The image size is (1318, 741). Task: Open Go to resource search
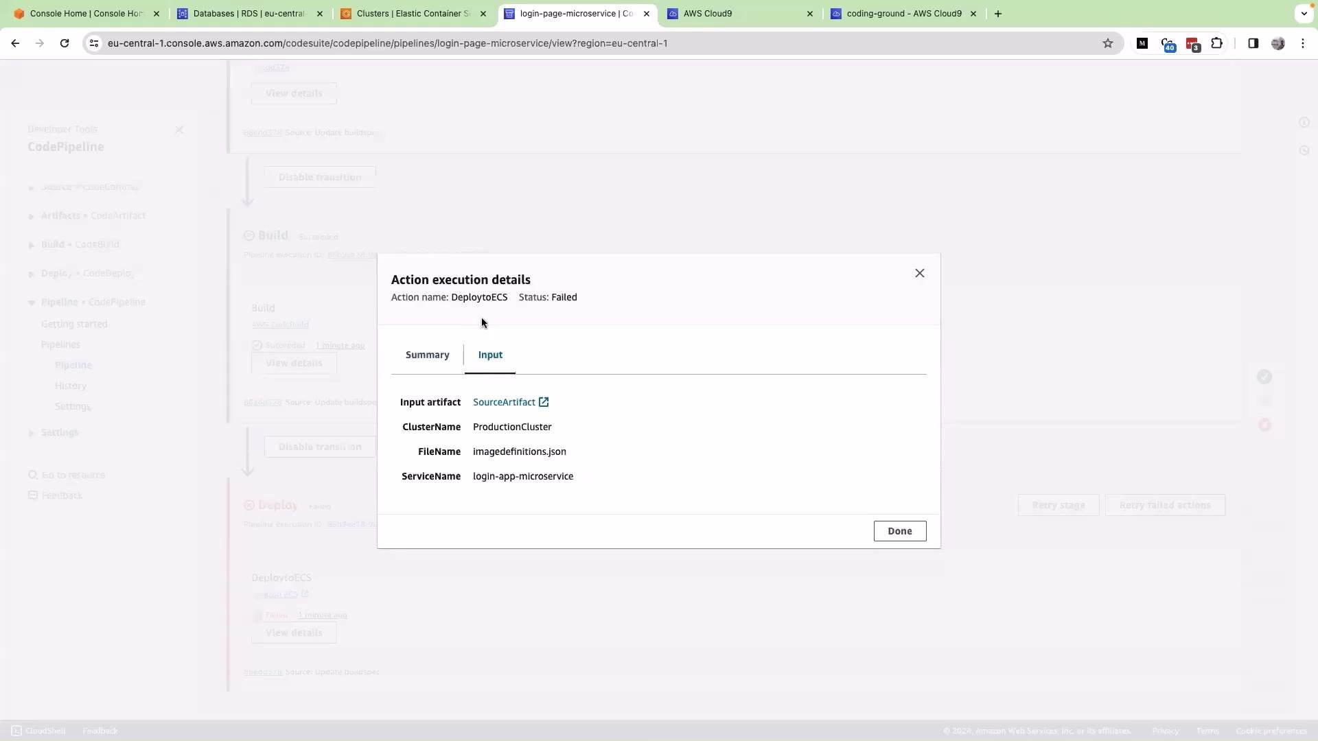tap(67, 475)
